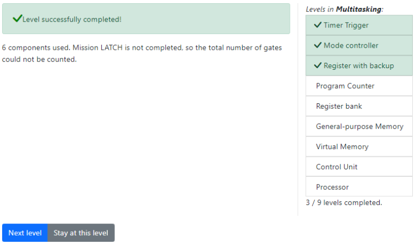Click the 'Levels in' heading label
The image size is (416, 245).
tap(320, 9)
